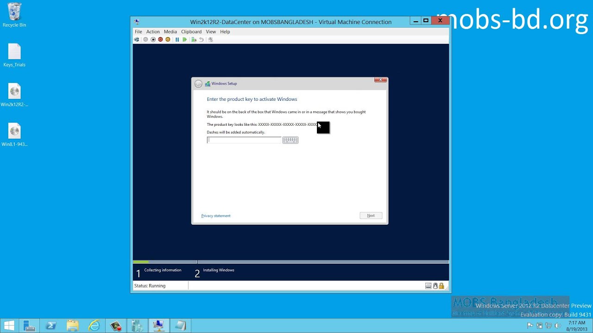Image resolution: width=593 pixels, height=333 pixels.
Task: Select the Keys_Trials desktop file
Action: pyautogui.click(x=14, y=55)
